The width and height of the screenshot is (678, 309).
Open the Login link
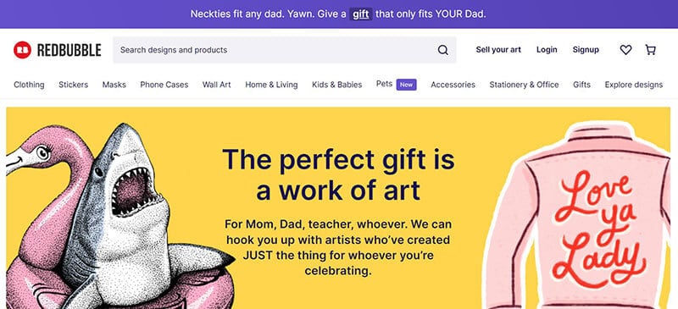click(547, 50)
